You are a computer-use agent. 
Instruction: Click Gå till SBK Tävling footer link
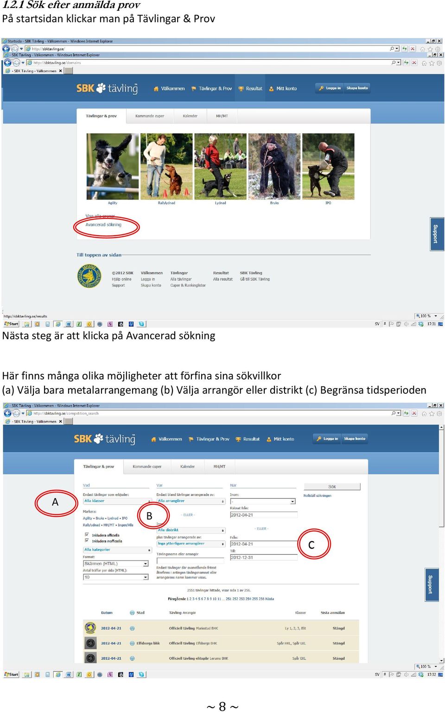tap(254, 279)
